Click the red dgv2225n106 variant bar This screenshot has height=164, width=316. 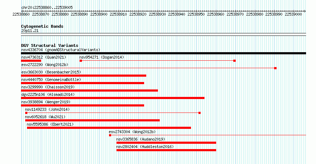[113, 98]
